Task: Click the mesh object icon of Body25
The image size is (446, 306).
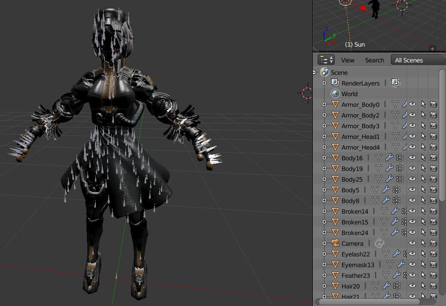Action: (x=335, y=179)
